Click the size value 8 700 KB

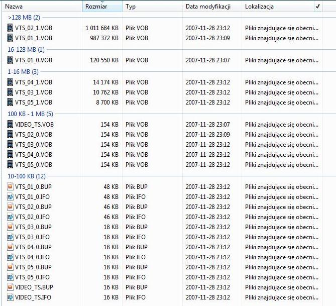click(107, 103)
